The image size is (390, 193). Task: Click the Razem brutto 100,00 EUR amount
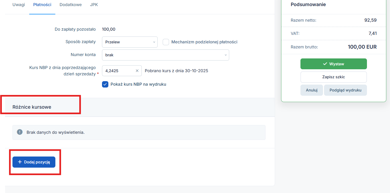[362, 47]
